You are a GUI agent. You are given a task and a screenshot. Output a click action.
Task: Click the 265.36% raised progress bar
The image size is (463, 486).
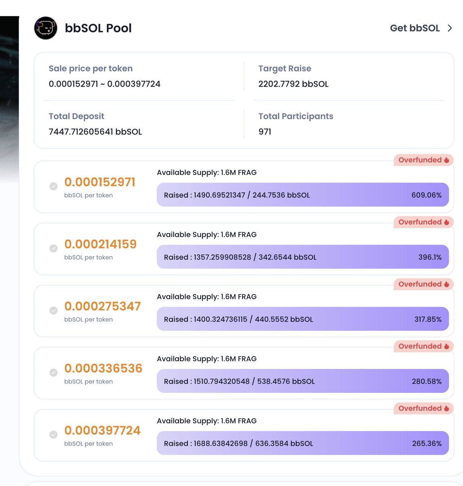click(303, 443)
